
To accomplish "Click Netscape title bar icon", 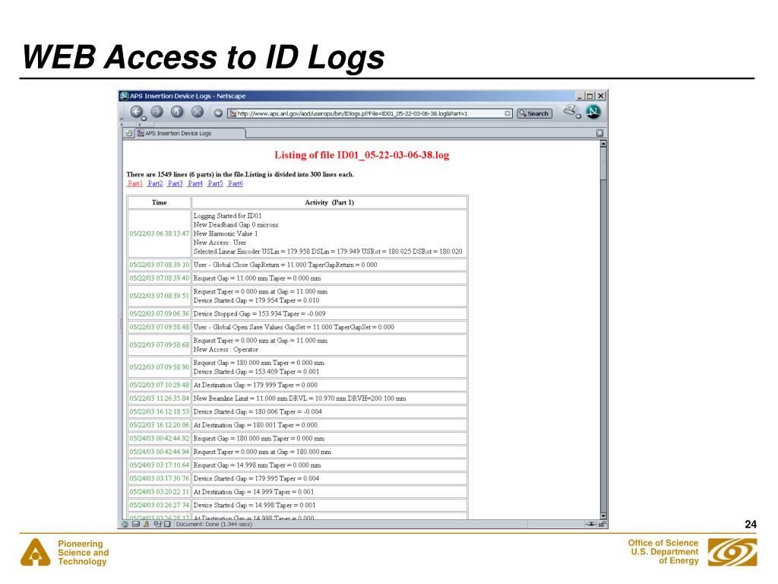I will (125, 96).
